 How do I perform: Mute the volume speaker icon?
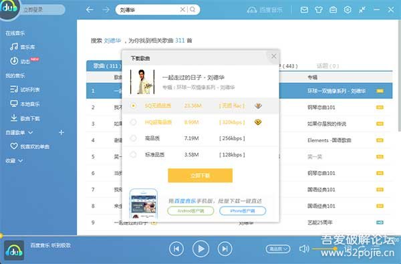[x=304, y=249]
